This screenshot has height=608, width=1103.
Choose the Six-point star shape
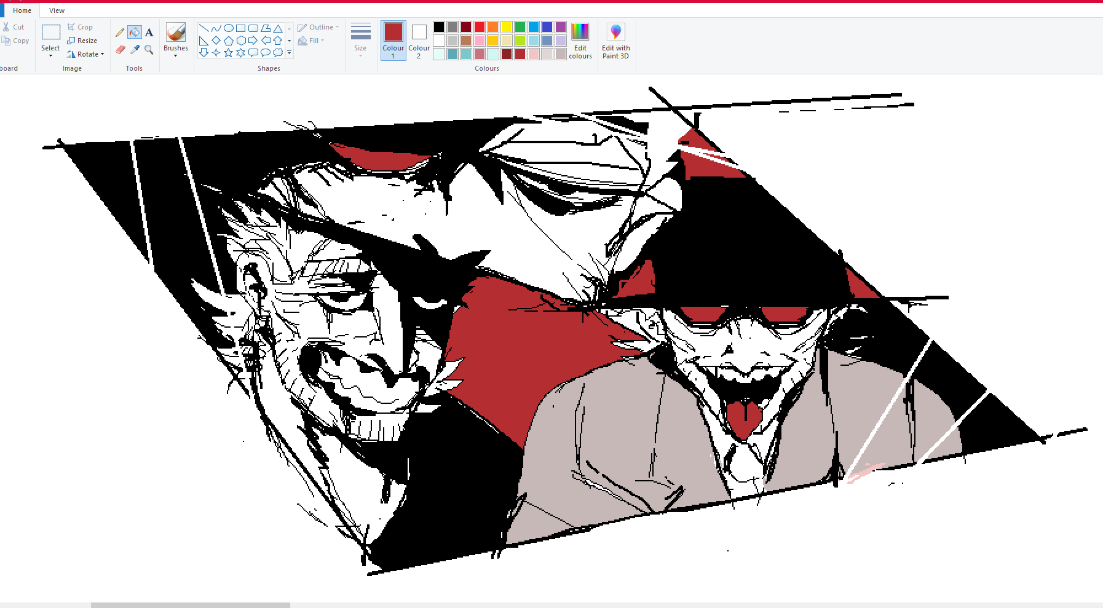pos(240,53)
